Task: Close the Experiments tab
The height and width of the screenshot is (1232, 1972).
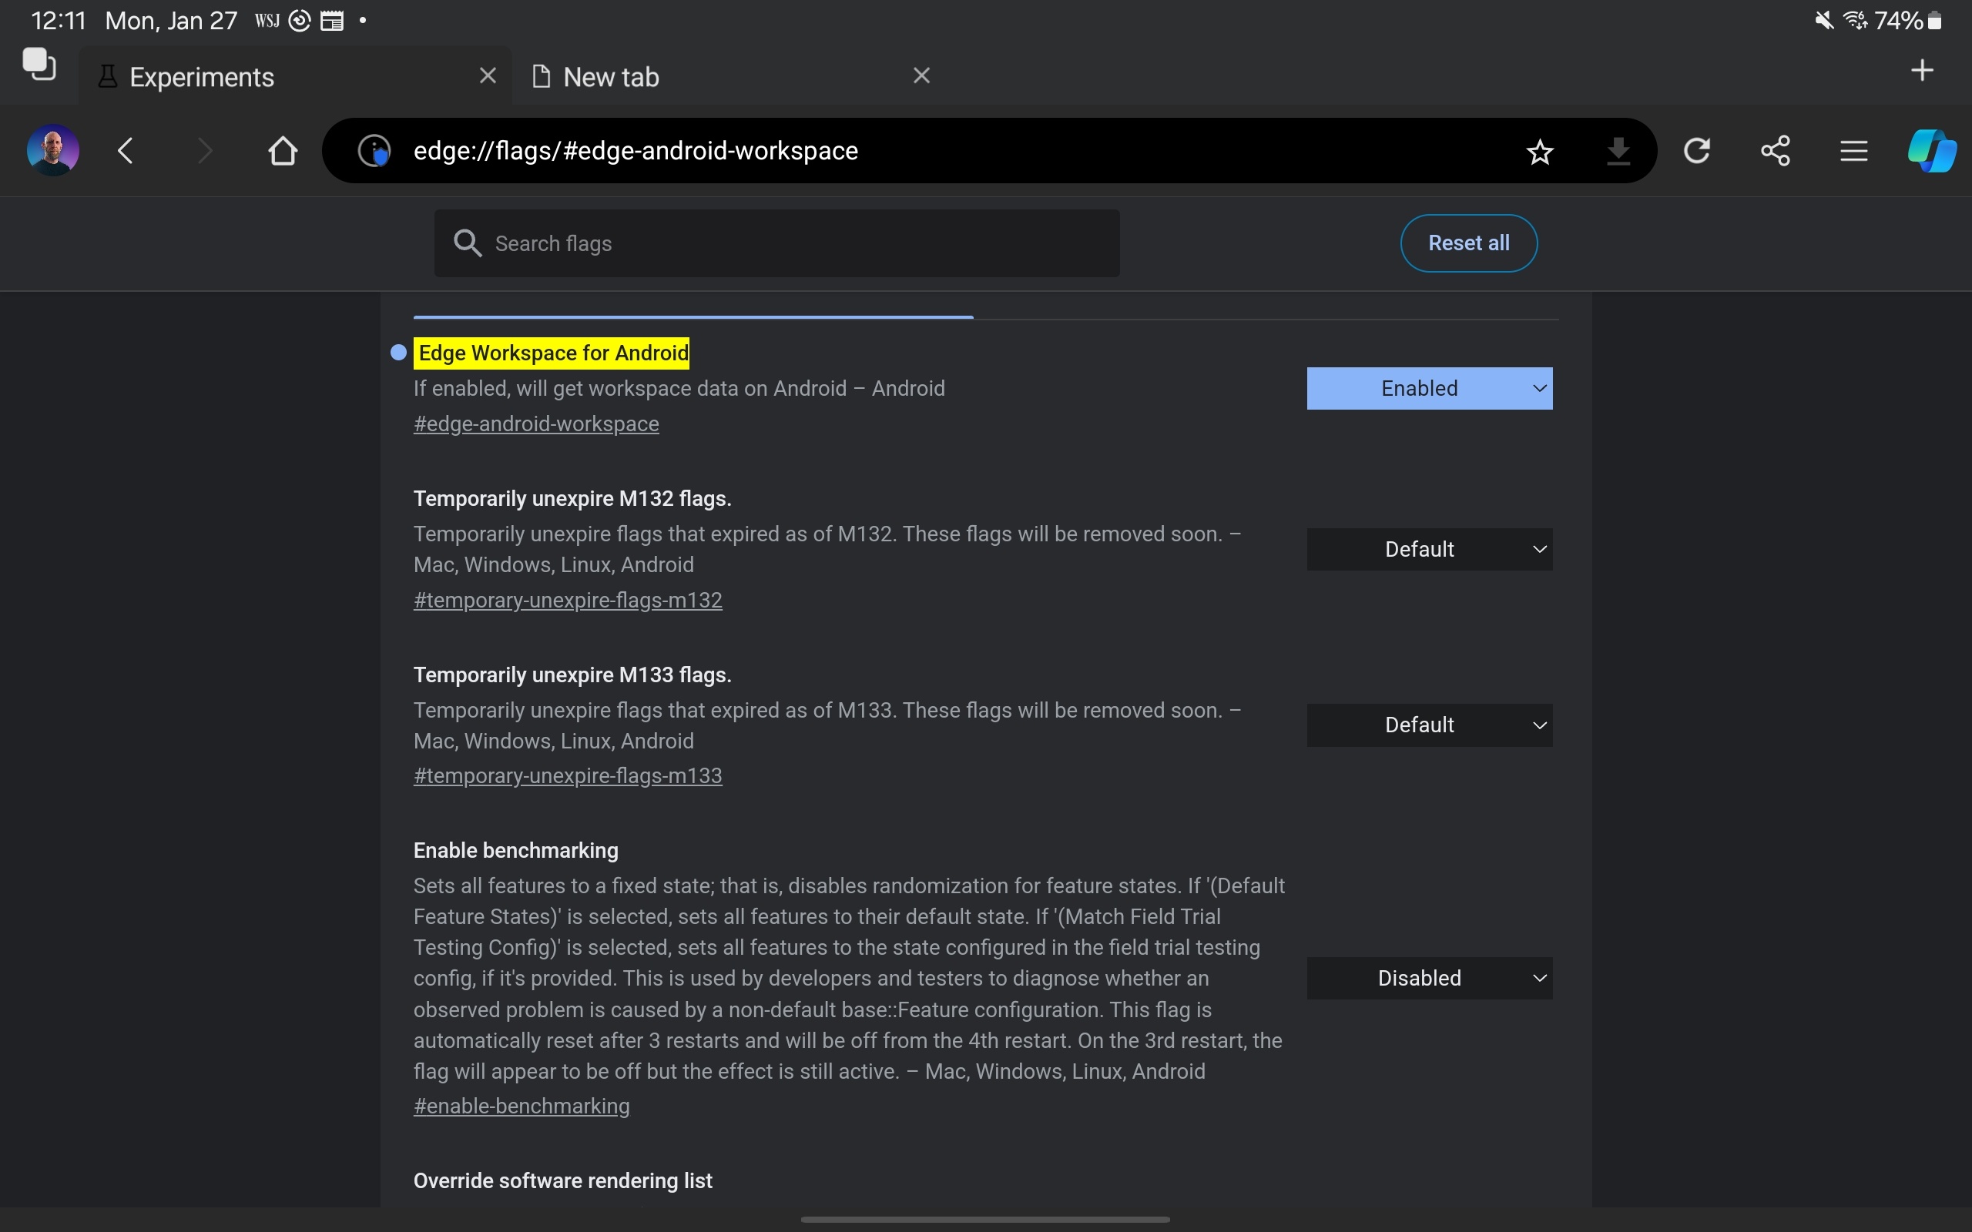Action: pyautogui.click(x=488, y=75)
